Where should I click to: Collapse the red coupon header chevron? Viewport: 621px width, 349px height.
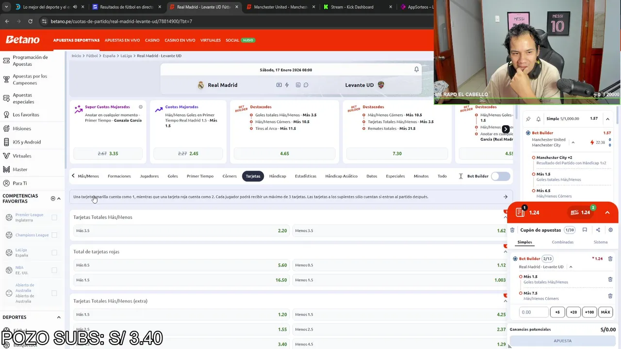[607, 212]
